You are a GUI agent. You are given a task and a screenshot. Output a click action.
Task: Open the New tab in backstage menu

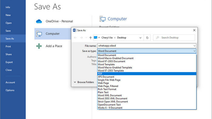[8, 15]
